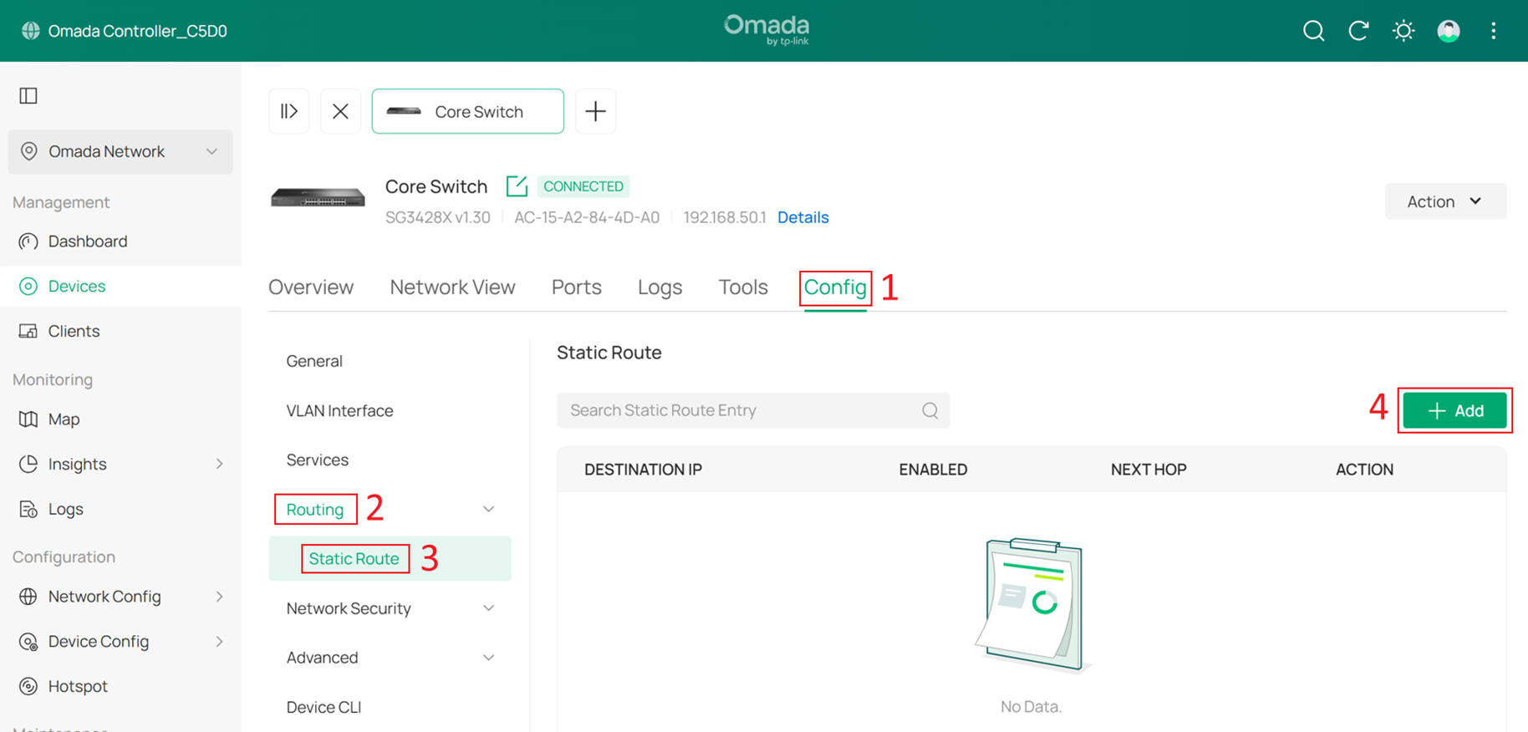This screenshot has height=732, width=1528.
Task: Switch to the Overview tab
Action: pyautogui.click(x=311, y=287)
